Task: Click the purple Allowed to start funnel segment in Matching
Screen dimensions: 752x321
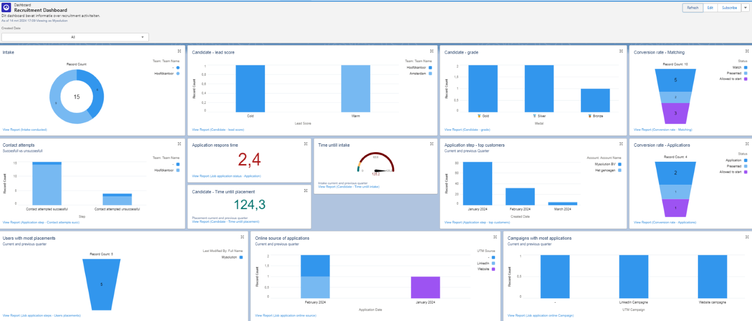Action: pyautogui.click(x=675, y=113)
